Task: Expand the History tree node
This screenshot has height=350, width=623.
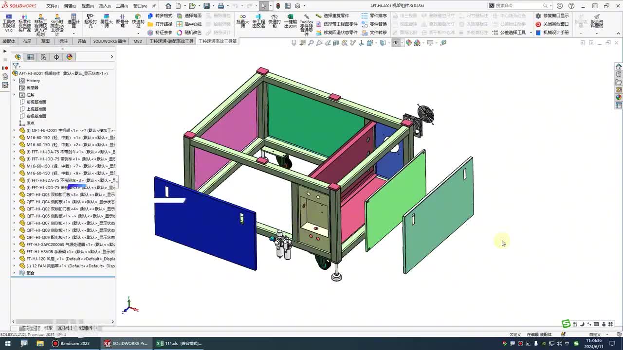Action: (14, 81)
